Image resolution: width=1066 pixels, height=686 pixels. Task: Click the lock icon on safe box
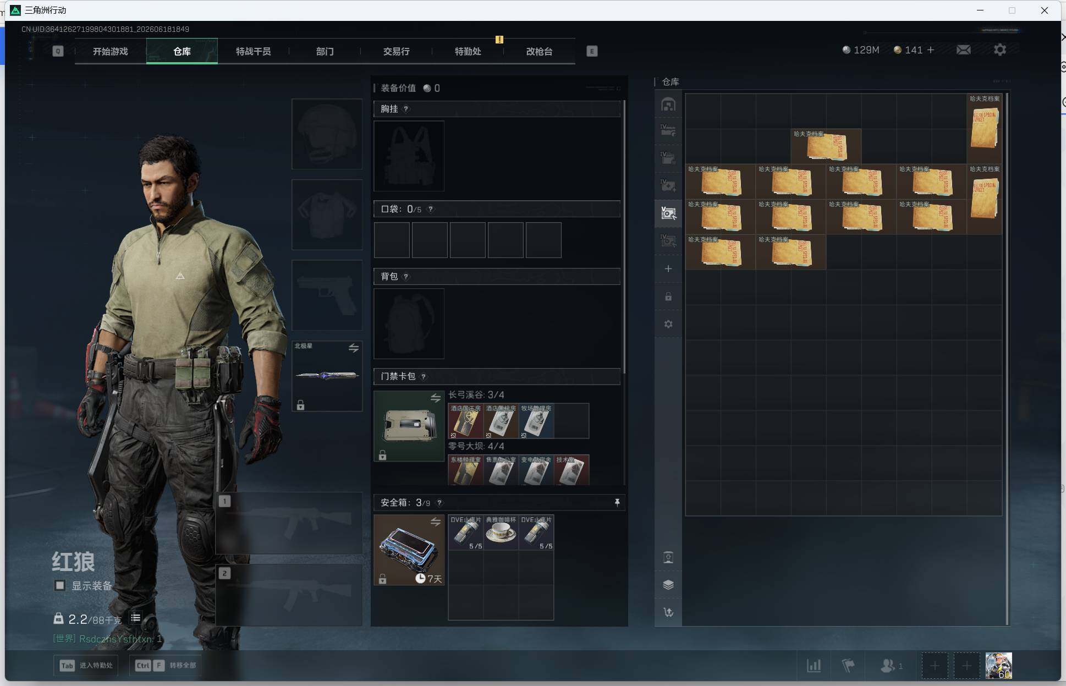click(x=382, y=579)
